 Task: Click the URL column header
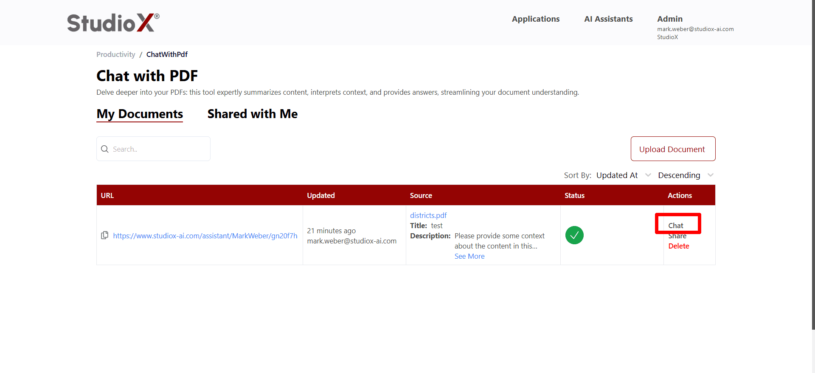coord(107,195)
